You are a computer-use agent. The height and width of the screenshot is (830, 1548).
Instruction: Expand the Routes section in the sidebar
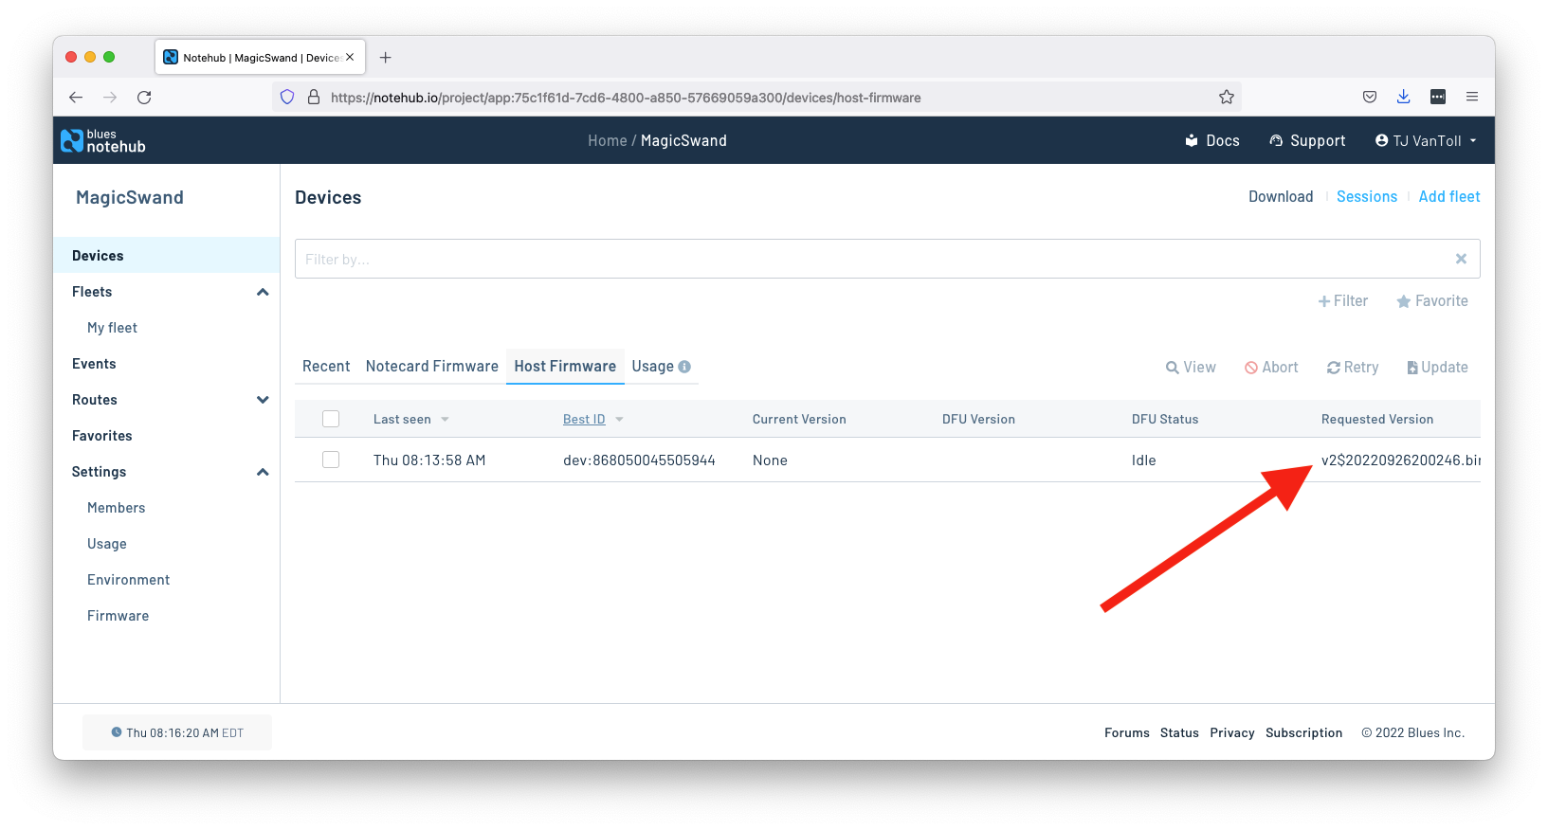pos(263,400)
